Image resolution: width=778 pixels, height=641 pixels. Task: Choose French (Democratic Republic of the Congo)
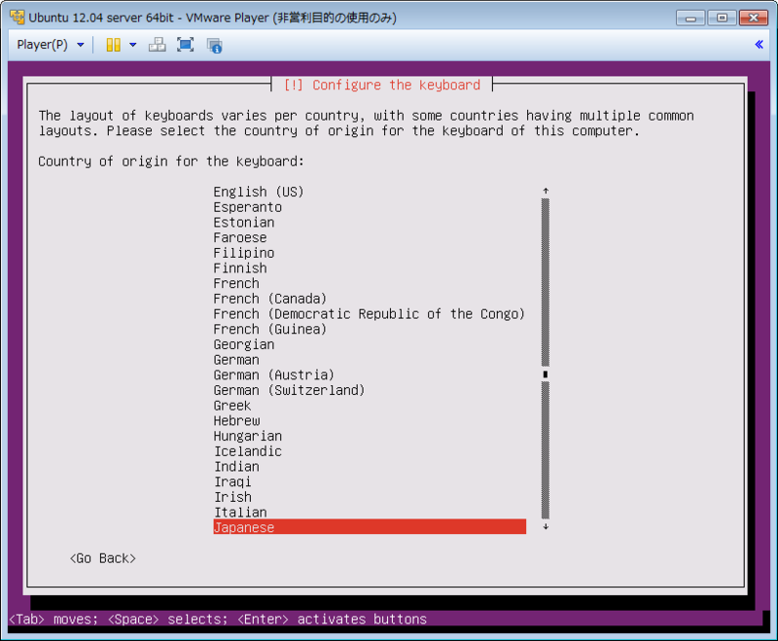point(369,314)
